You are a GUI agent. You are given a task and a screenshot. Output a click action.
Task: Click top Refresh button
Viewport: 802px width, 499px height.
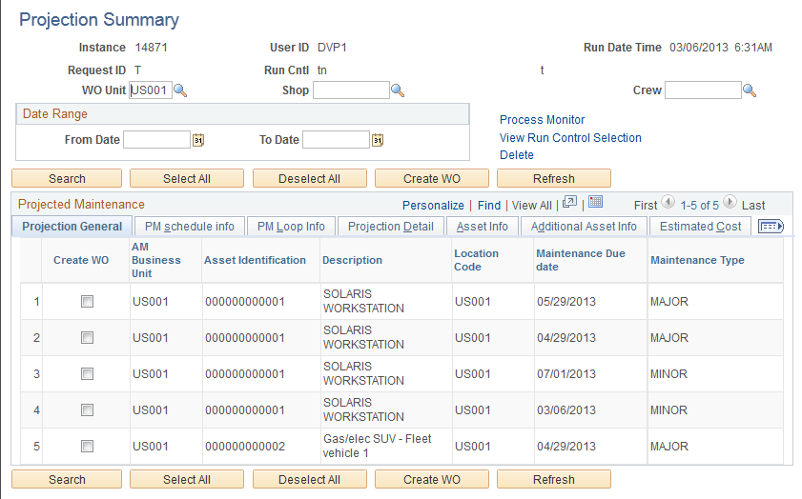(554, 179)
